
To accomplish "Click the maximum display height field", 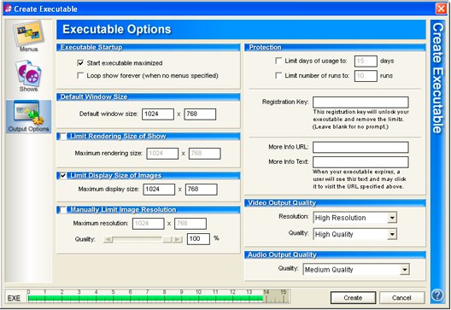I will pyautogui.click(x=201, y=190).
